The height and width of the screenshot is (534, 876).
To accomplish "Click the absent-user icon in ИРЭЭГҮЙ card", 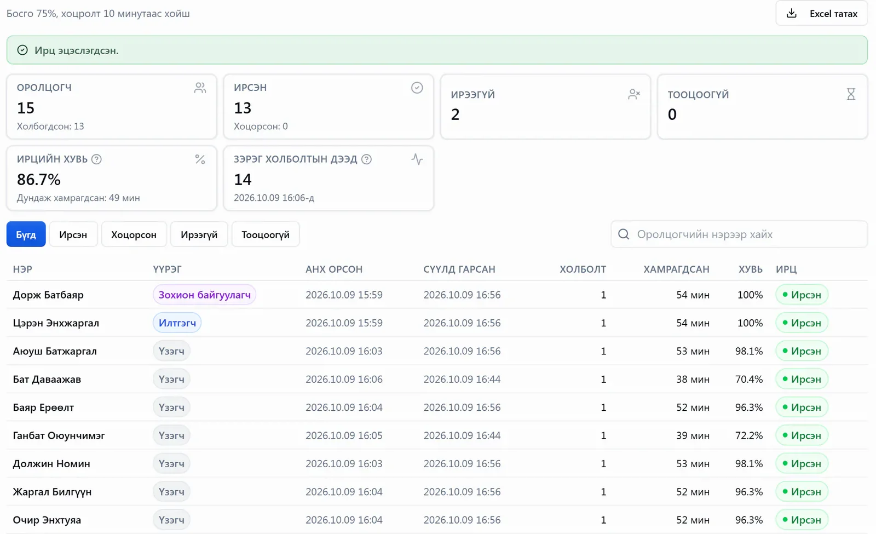I will pyautogui.click(x=634, y=94).
